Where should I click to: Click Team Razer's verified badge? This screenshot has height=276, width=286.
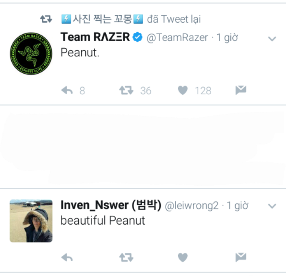pyautogui.click(x=138, y=38)
